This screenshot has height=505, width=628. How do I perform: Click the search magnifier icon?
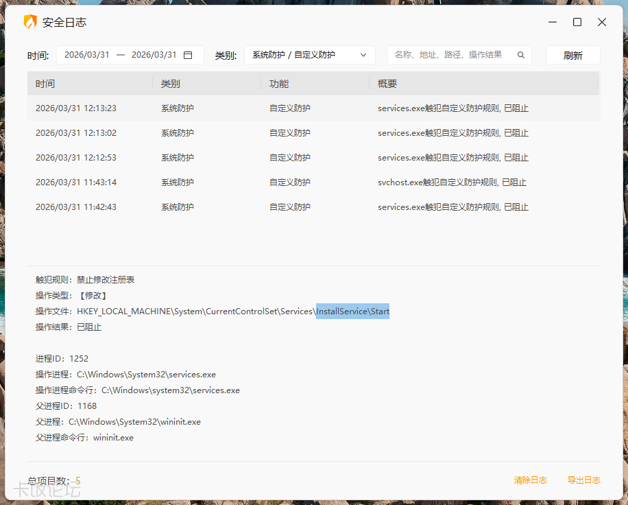click(520, 55)
